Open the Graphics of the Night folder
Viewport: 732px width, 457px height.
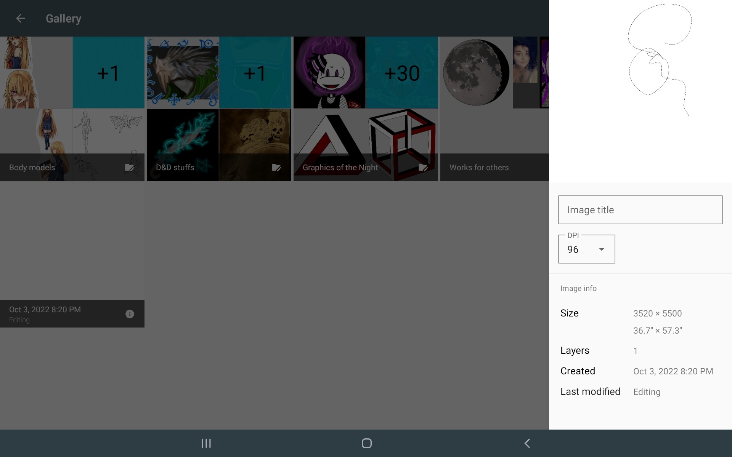pos(340,168)
